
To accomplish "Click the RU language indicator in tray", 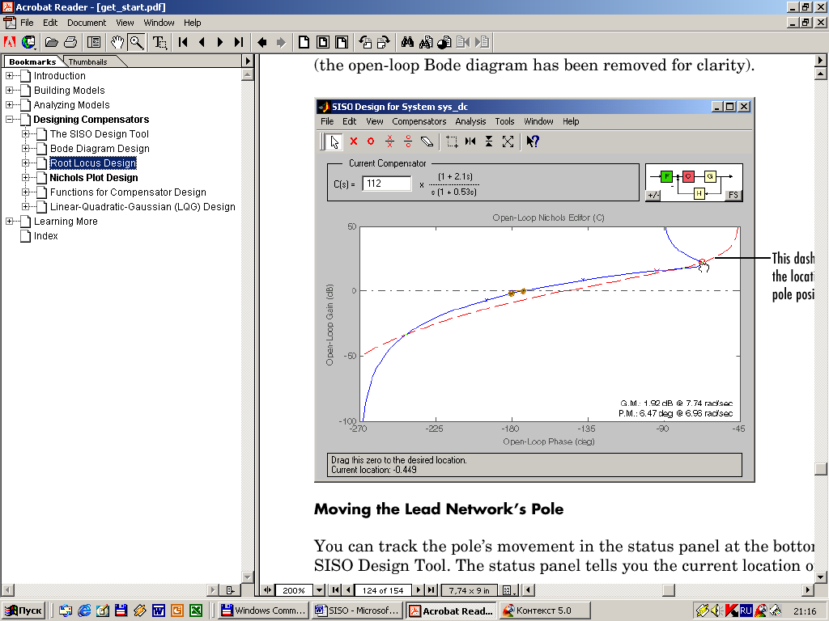I will [746, 610].
